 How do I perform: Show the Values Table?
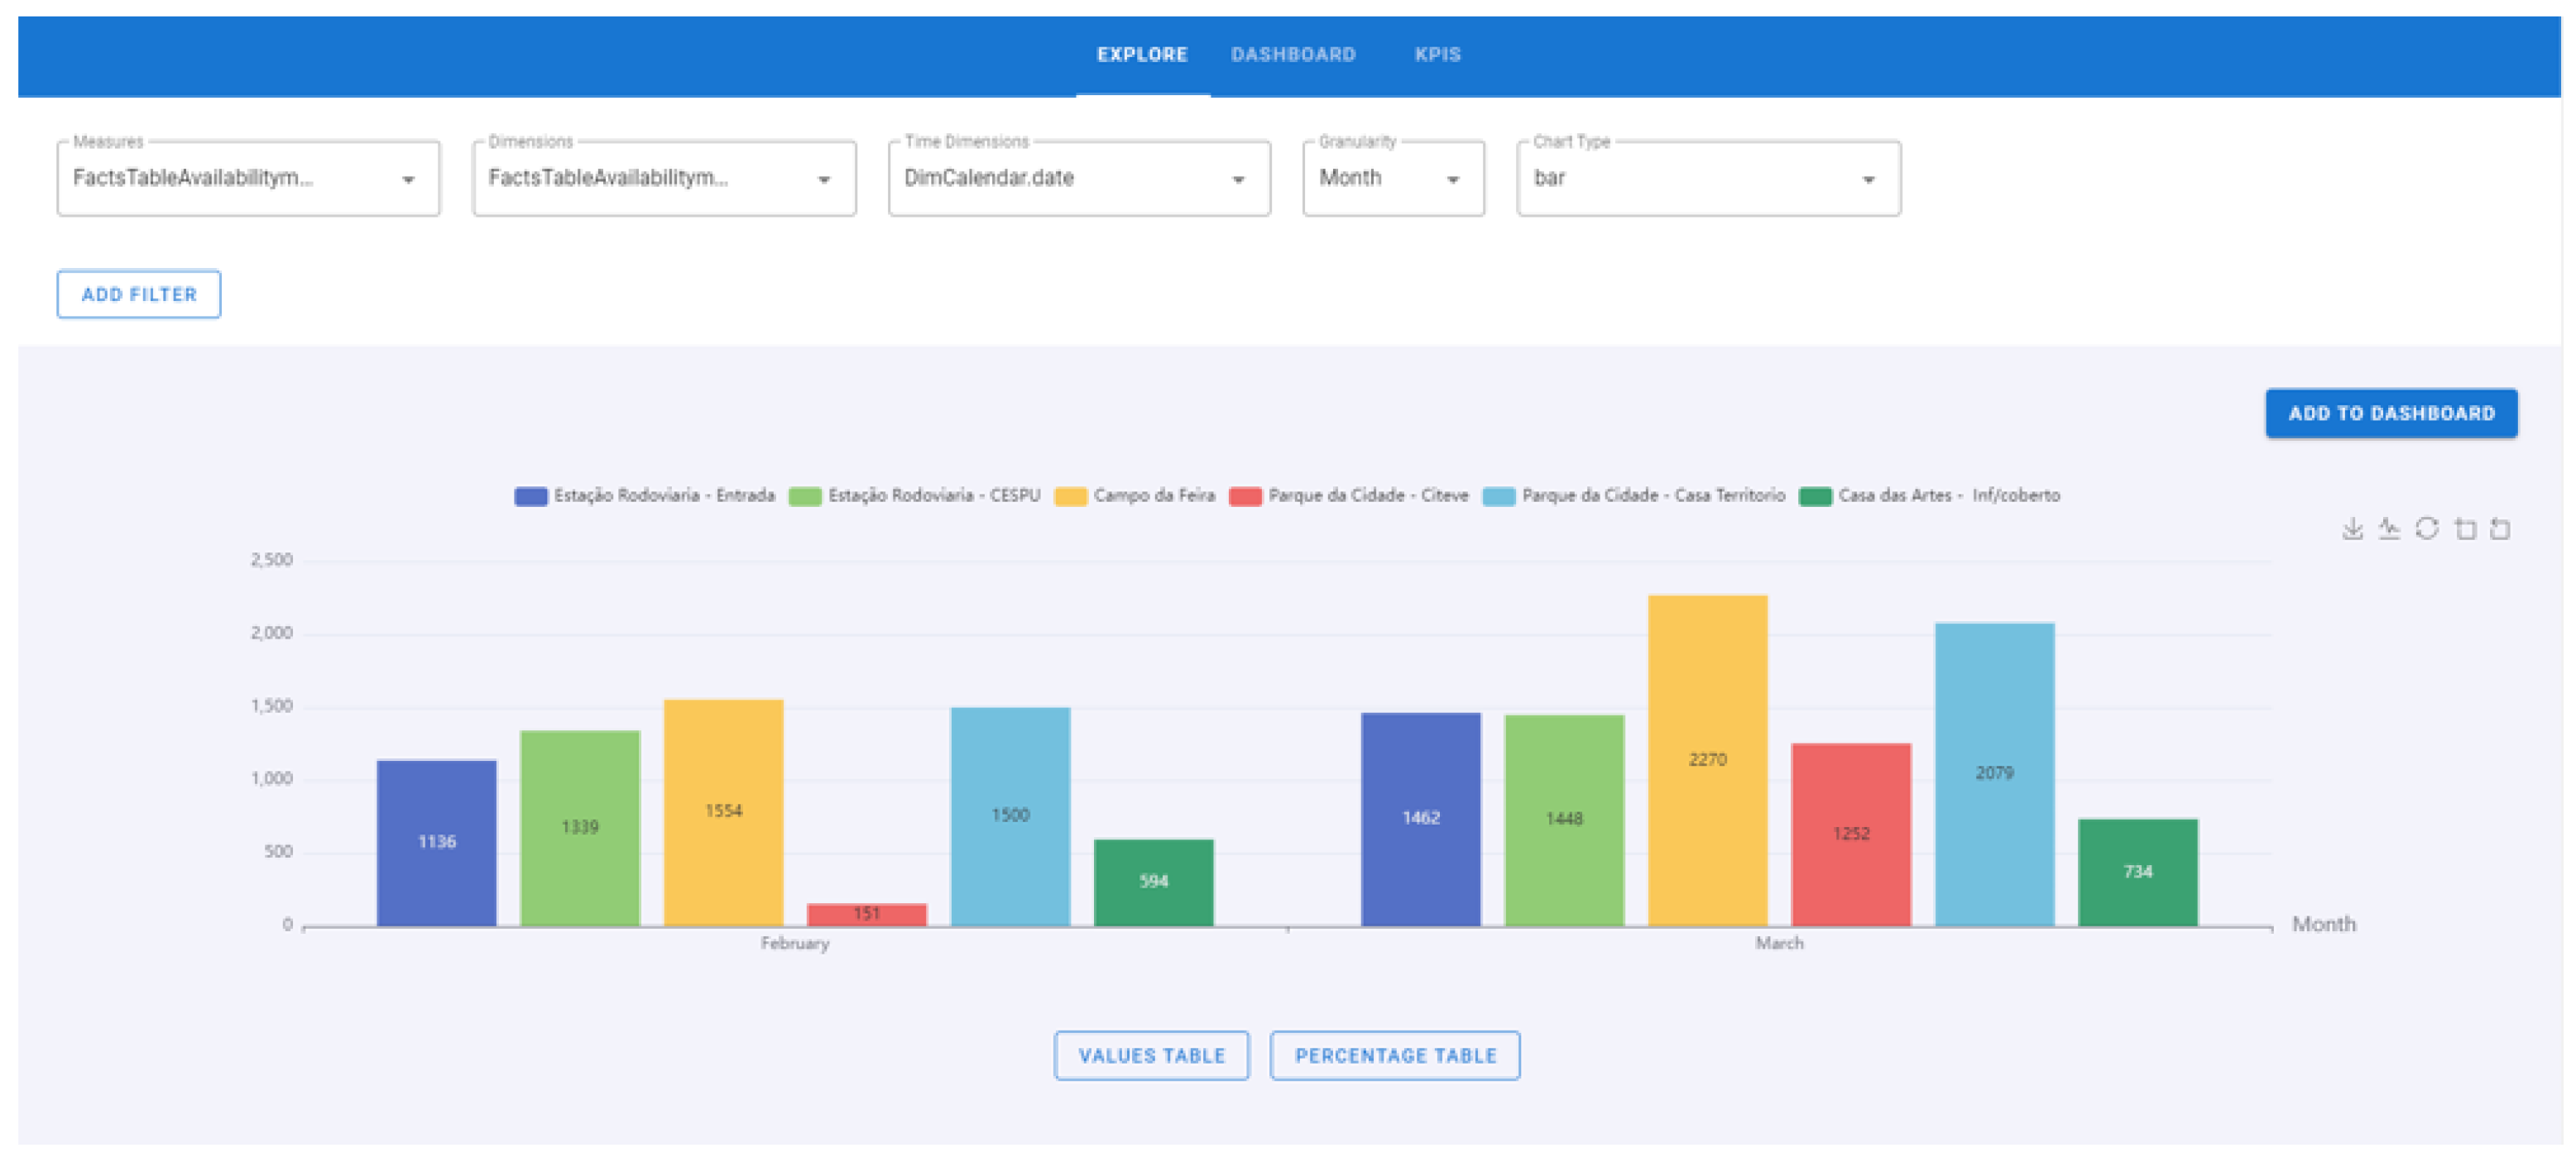click(1151, 1055)
